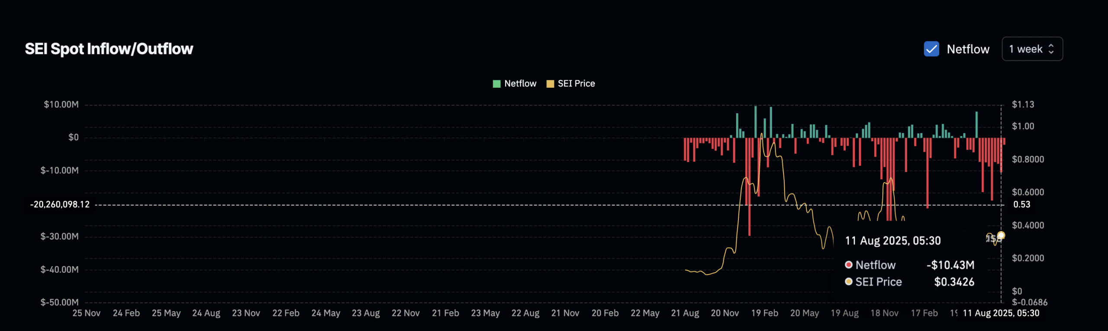
Task: Click the "SEI Spot Inflow/Outflow" chart title
Action: point(109,49)
